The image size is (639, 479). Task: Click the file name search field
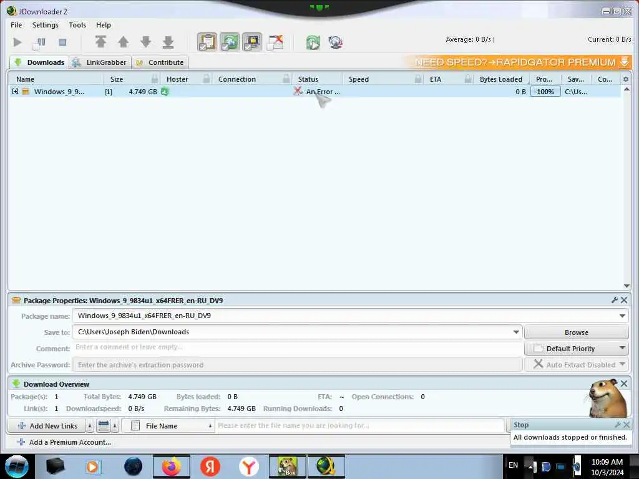click(359, 425)
